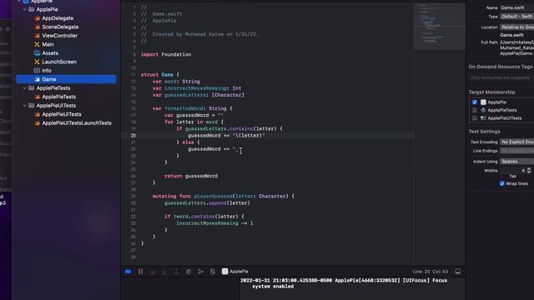
Task: Click the Line 20 Col 43 indicator
Action: pyautogui.click(x=431, y=272)
